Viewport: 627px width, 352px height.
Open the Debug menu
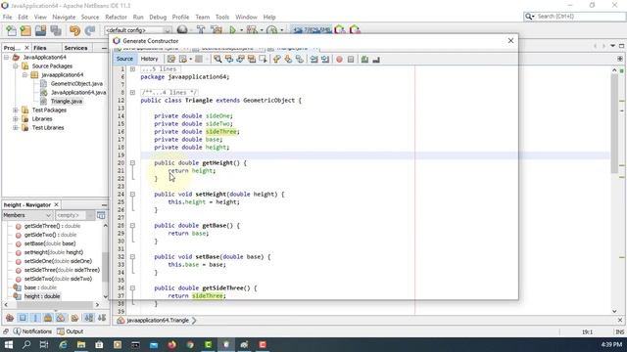[158, 17]
